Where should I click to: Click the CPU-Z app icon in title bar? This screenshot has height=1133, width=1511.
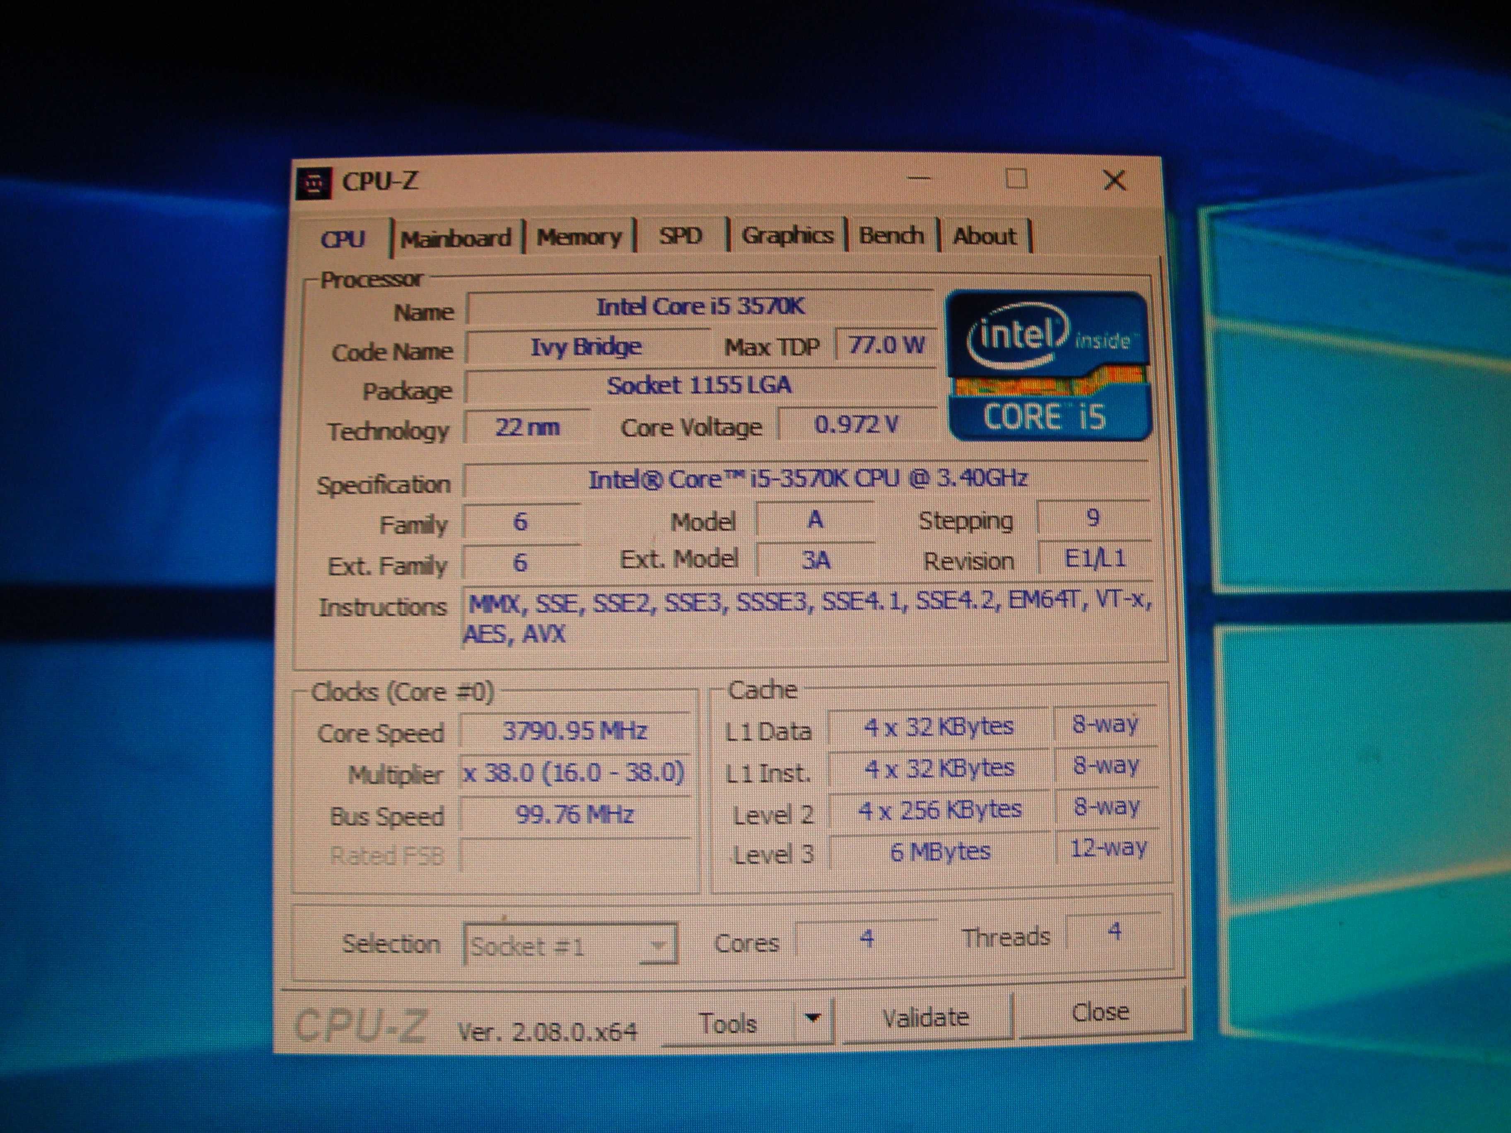(x=314, y=183)
